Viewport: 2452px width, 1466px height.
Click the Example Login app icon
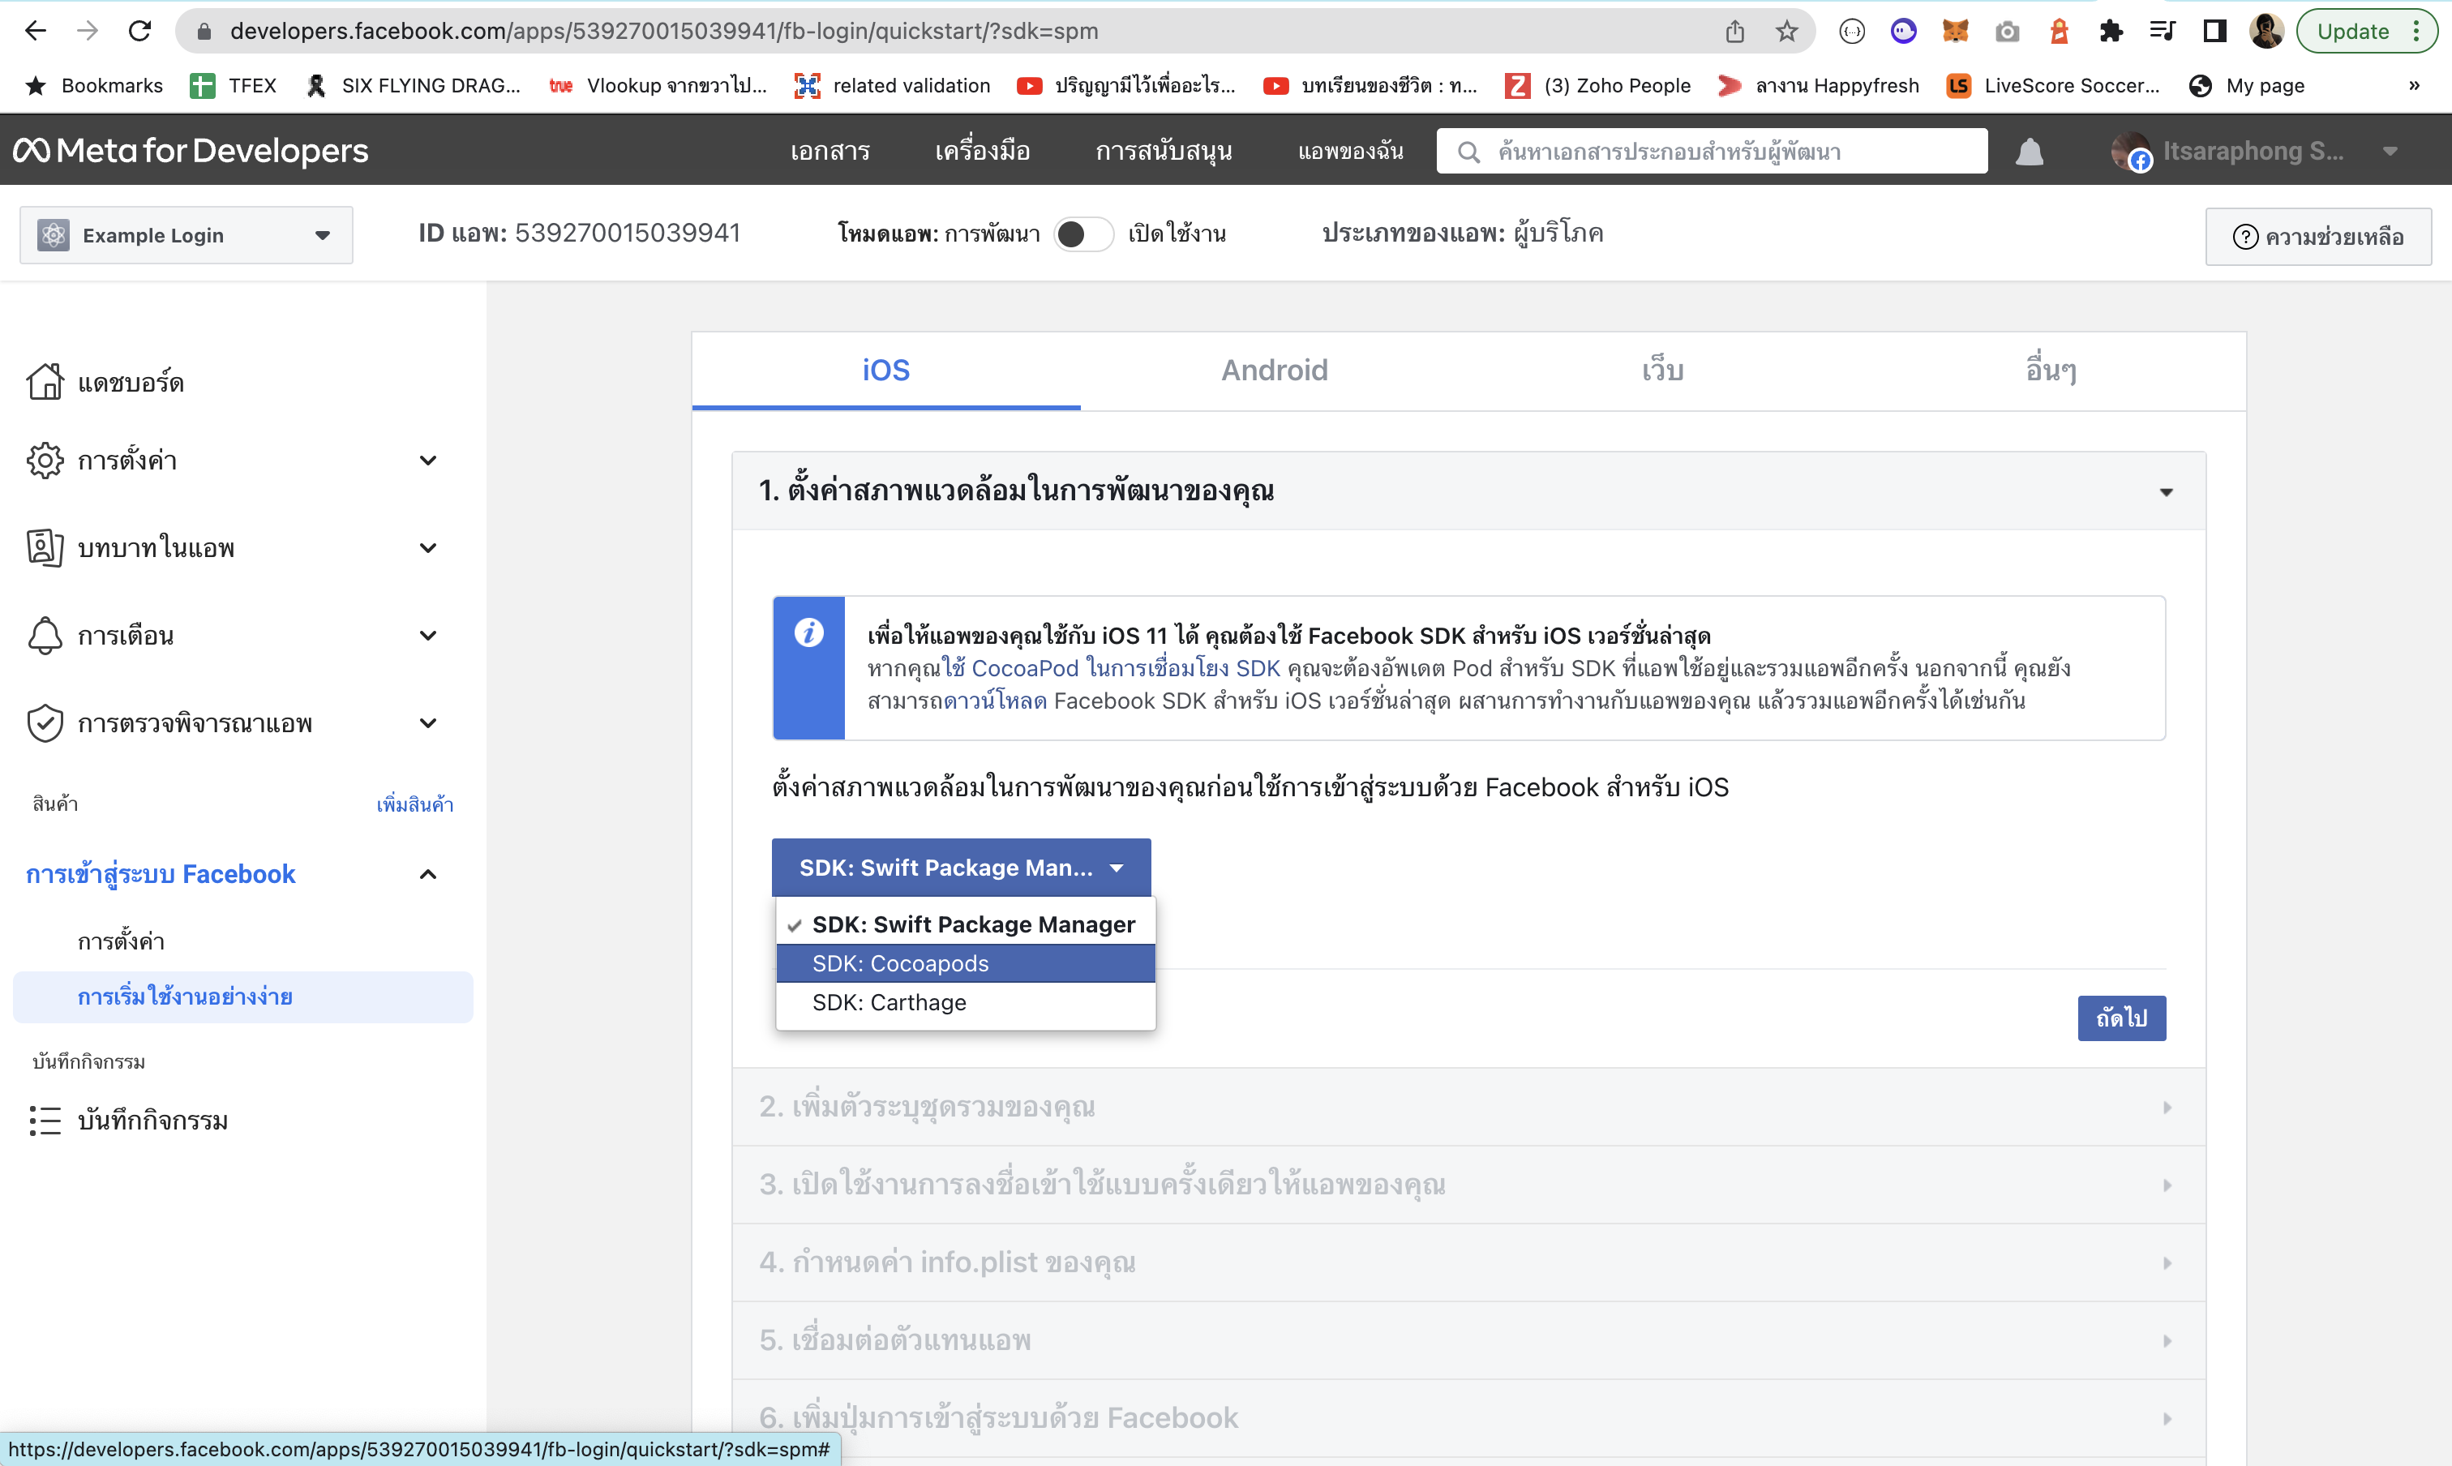click(54, 235)
